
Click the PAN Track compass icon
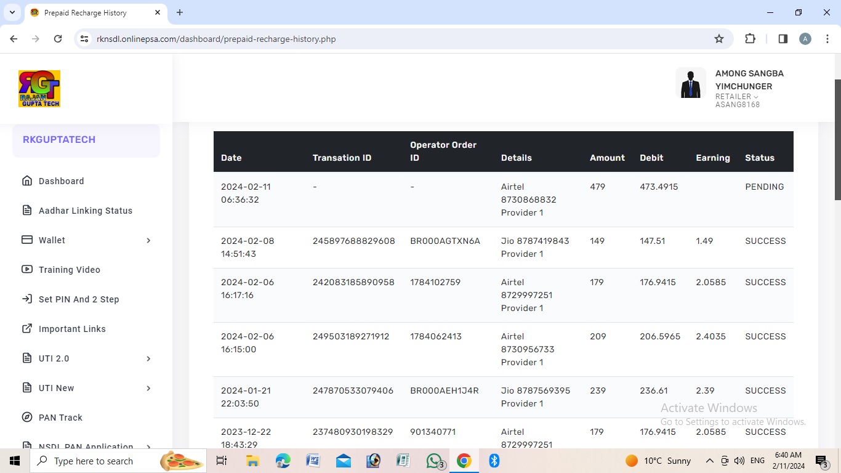pos(27,418)
